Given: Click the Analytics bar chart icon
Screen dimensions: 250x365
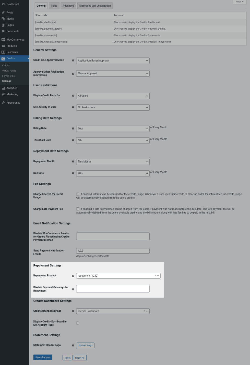Looking at the screenshot, I should tap(3, 88).
